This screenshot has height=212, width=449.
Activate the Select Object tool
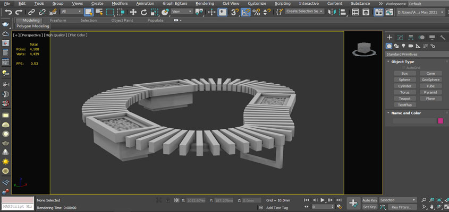pos(89,12)
